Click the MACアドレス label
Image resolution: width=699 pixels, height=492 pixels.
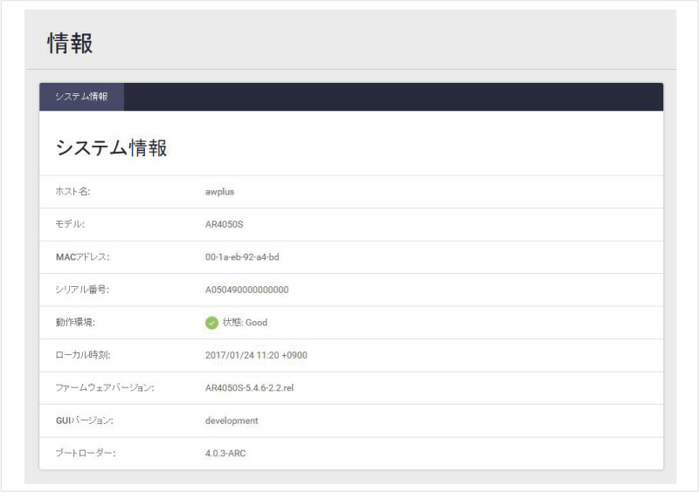[x=82, y=257]
